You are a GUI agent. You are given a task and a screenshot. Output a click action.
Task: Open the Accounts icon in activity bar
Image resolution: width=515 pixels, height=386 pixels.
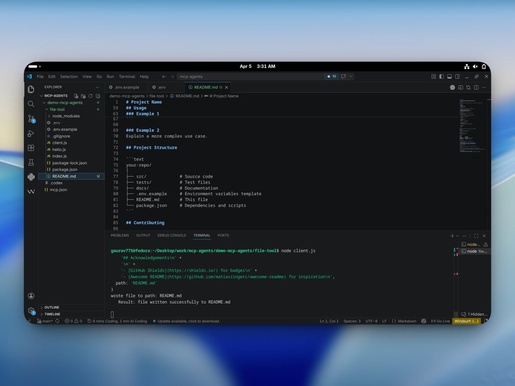tap(31, 296)
